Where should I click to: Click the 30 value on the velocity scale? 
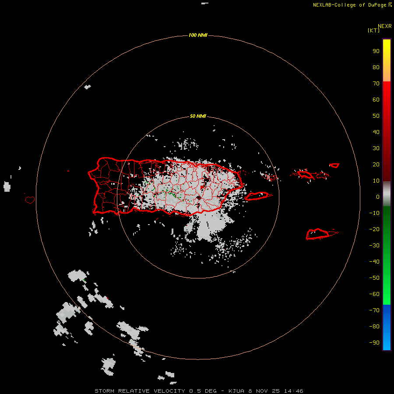[x=376, y=148]
